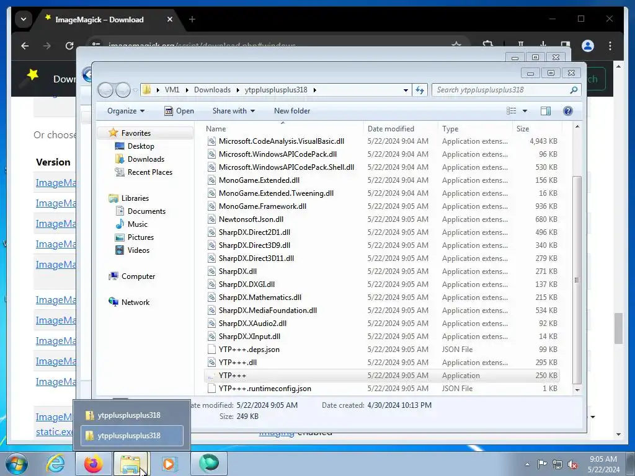Expand the view options dropdown arrow
This screenshot has height=476, width=635.
pyautogui.click(x=525, y=111)
